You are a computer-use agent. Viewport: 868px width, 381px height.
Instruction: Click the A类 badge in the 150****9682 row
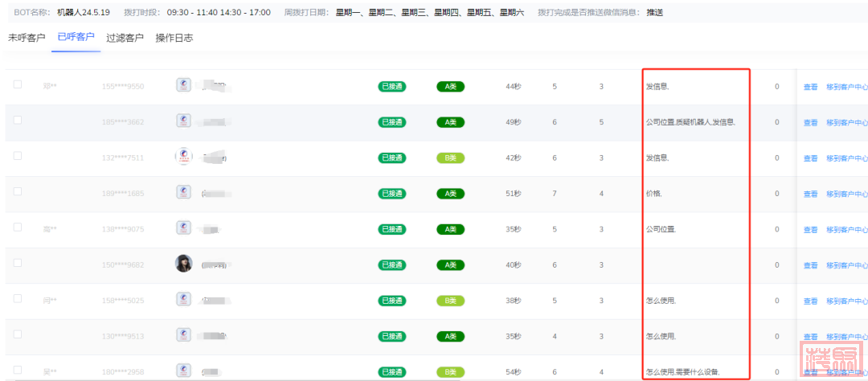pyautogui.click(x=451, y=264)
